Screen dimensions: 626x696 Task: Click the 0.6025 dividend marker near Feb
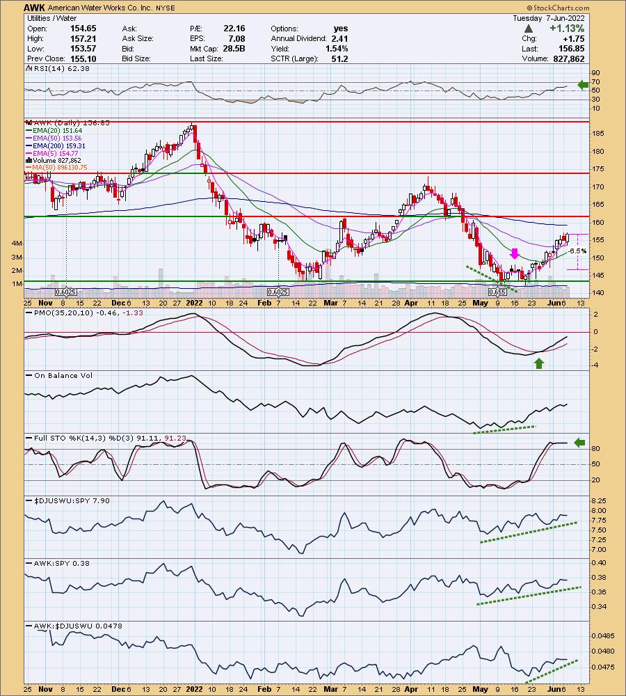pos(278,292)
